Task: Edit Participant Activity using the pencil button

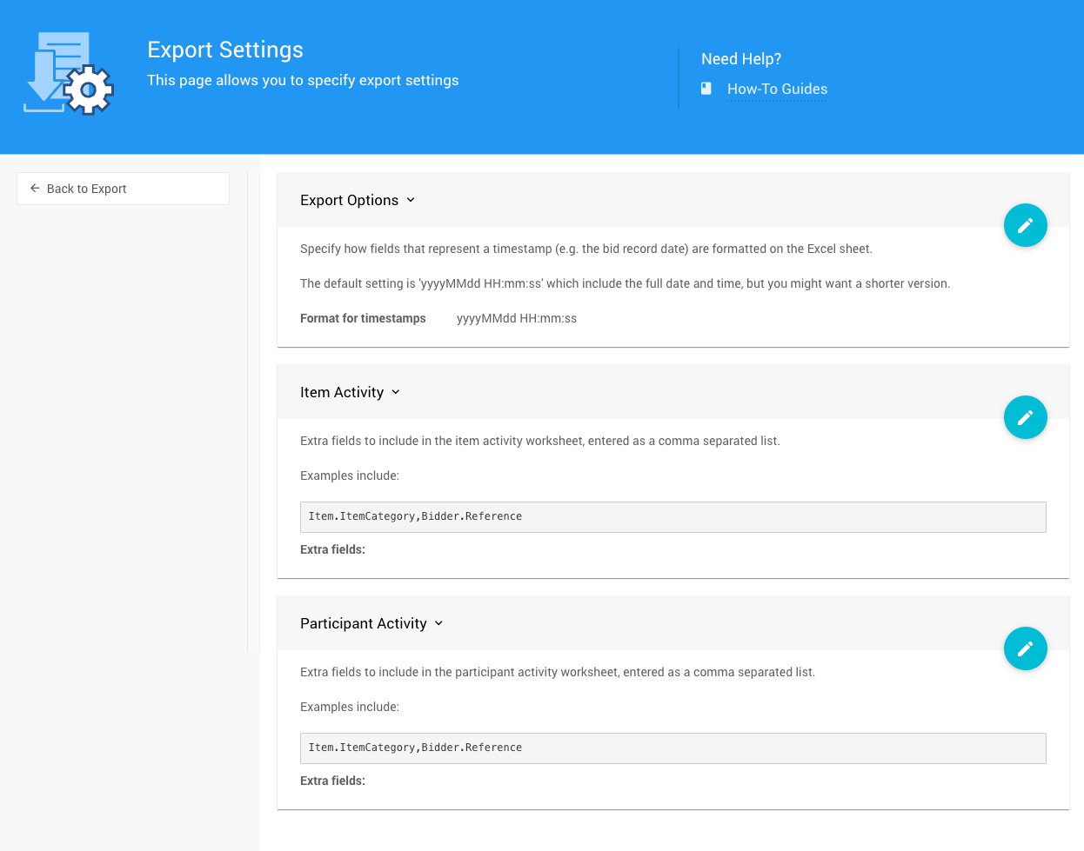Action: click(x=1025, y=649)
